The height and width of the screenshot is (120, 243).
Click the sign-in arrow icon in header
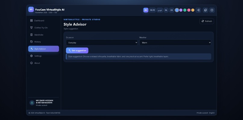point(198,10)
